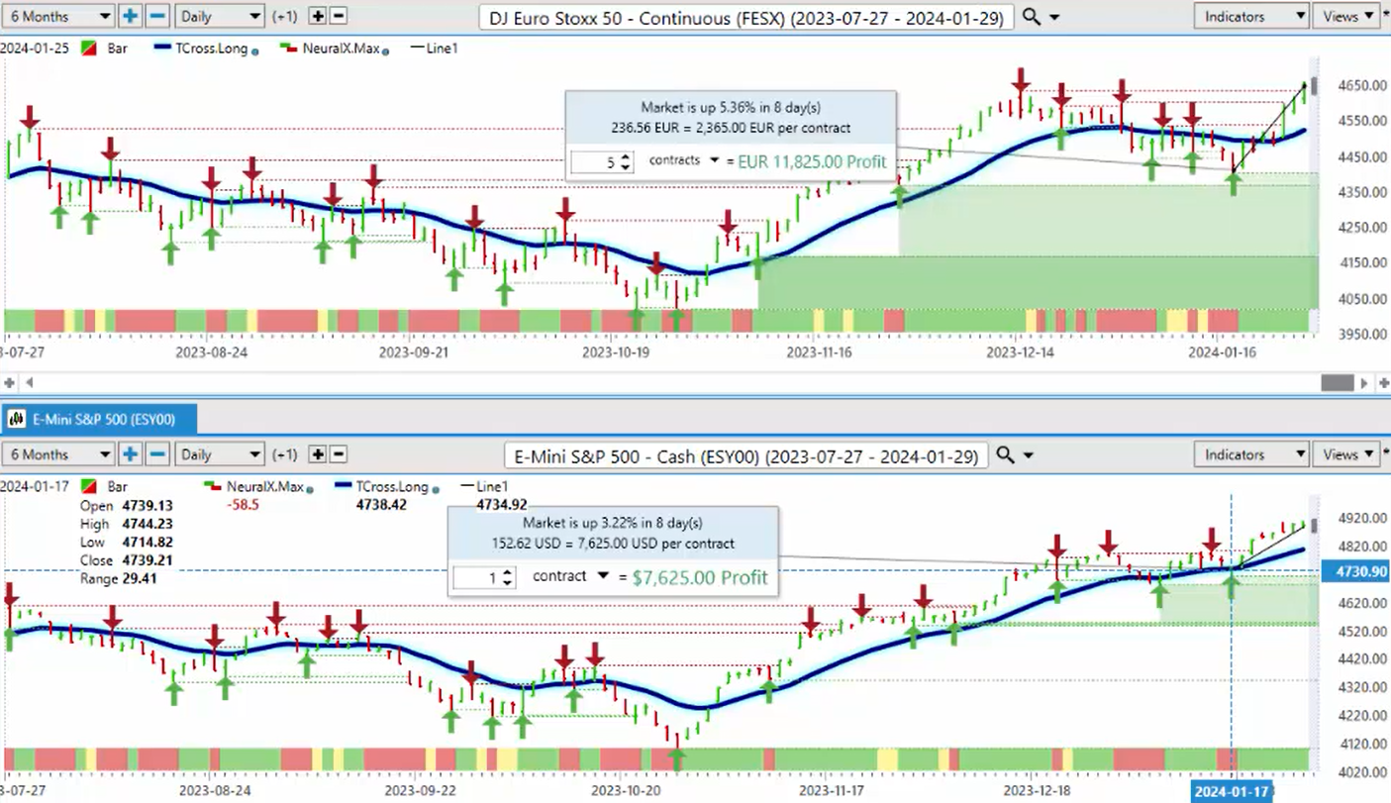Screen dimensions: 1391x803
Task: Increase contract count in S&P 500 popup
Action: [x=508, y=572]
